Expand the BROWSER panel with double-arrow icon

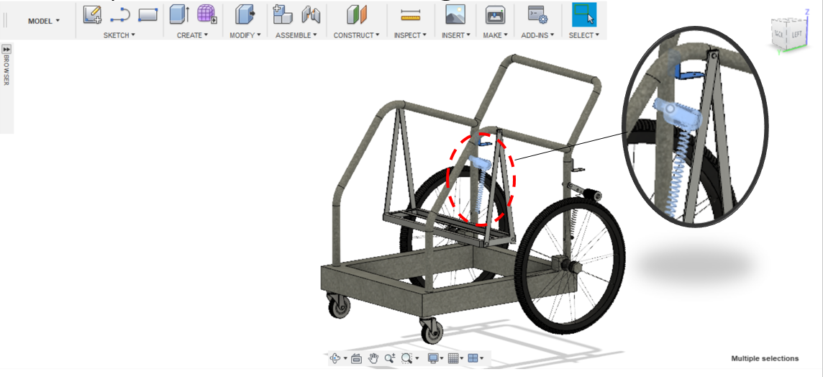[6, 49]
